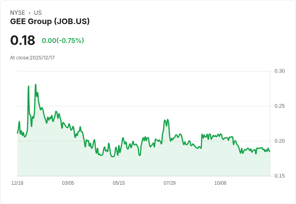Click the leftmost start of price line
The width and height of the screenshot is (296, 204).
(x=18, y=133)
